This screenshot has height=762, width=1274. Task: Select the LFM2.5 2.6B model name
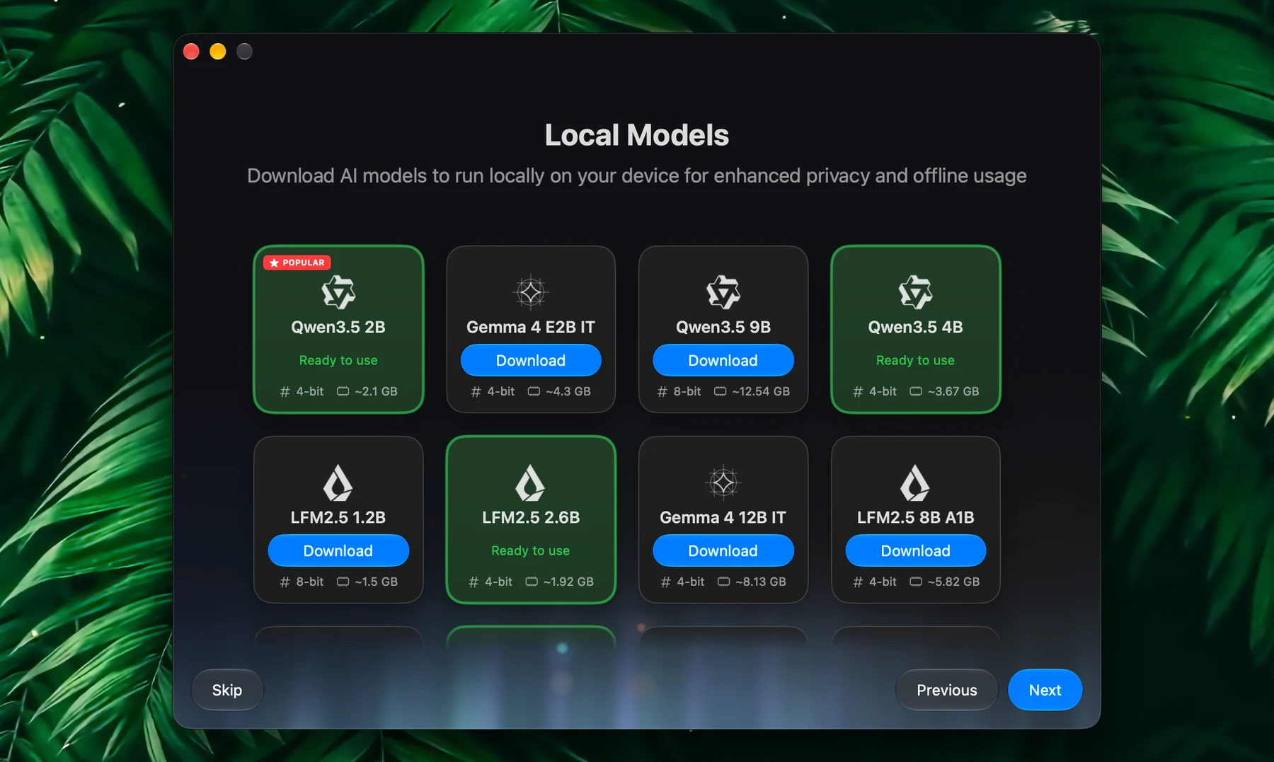coord(531,517)
